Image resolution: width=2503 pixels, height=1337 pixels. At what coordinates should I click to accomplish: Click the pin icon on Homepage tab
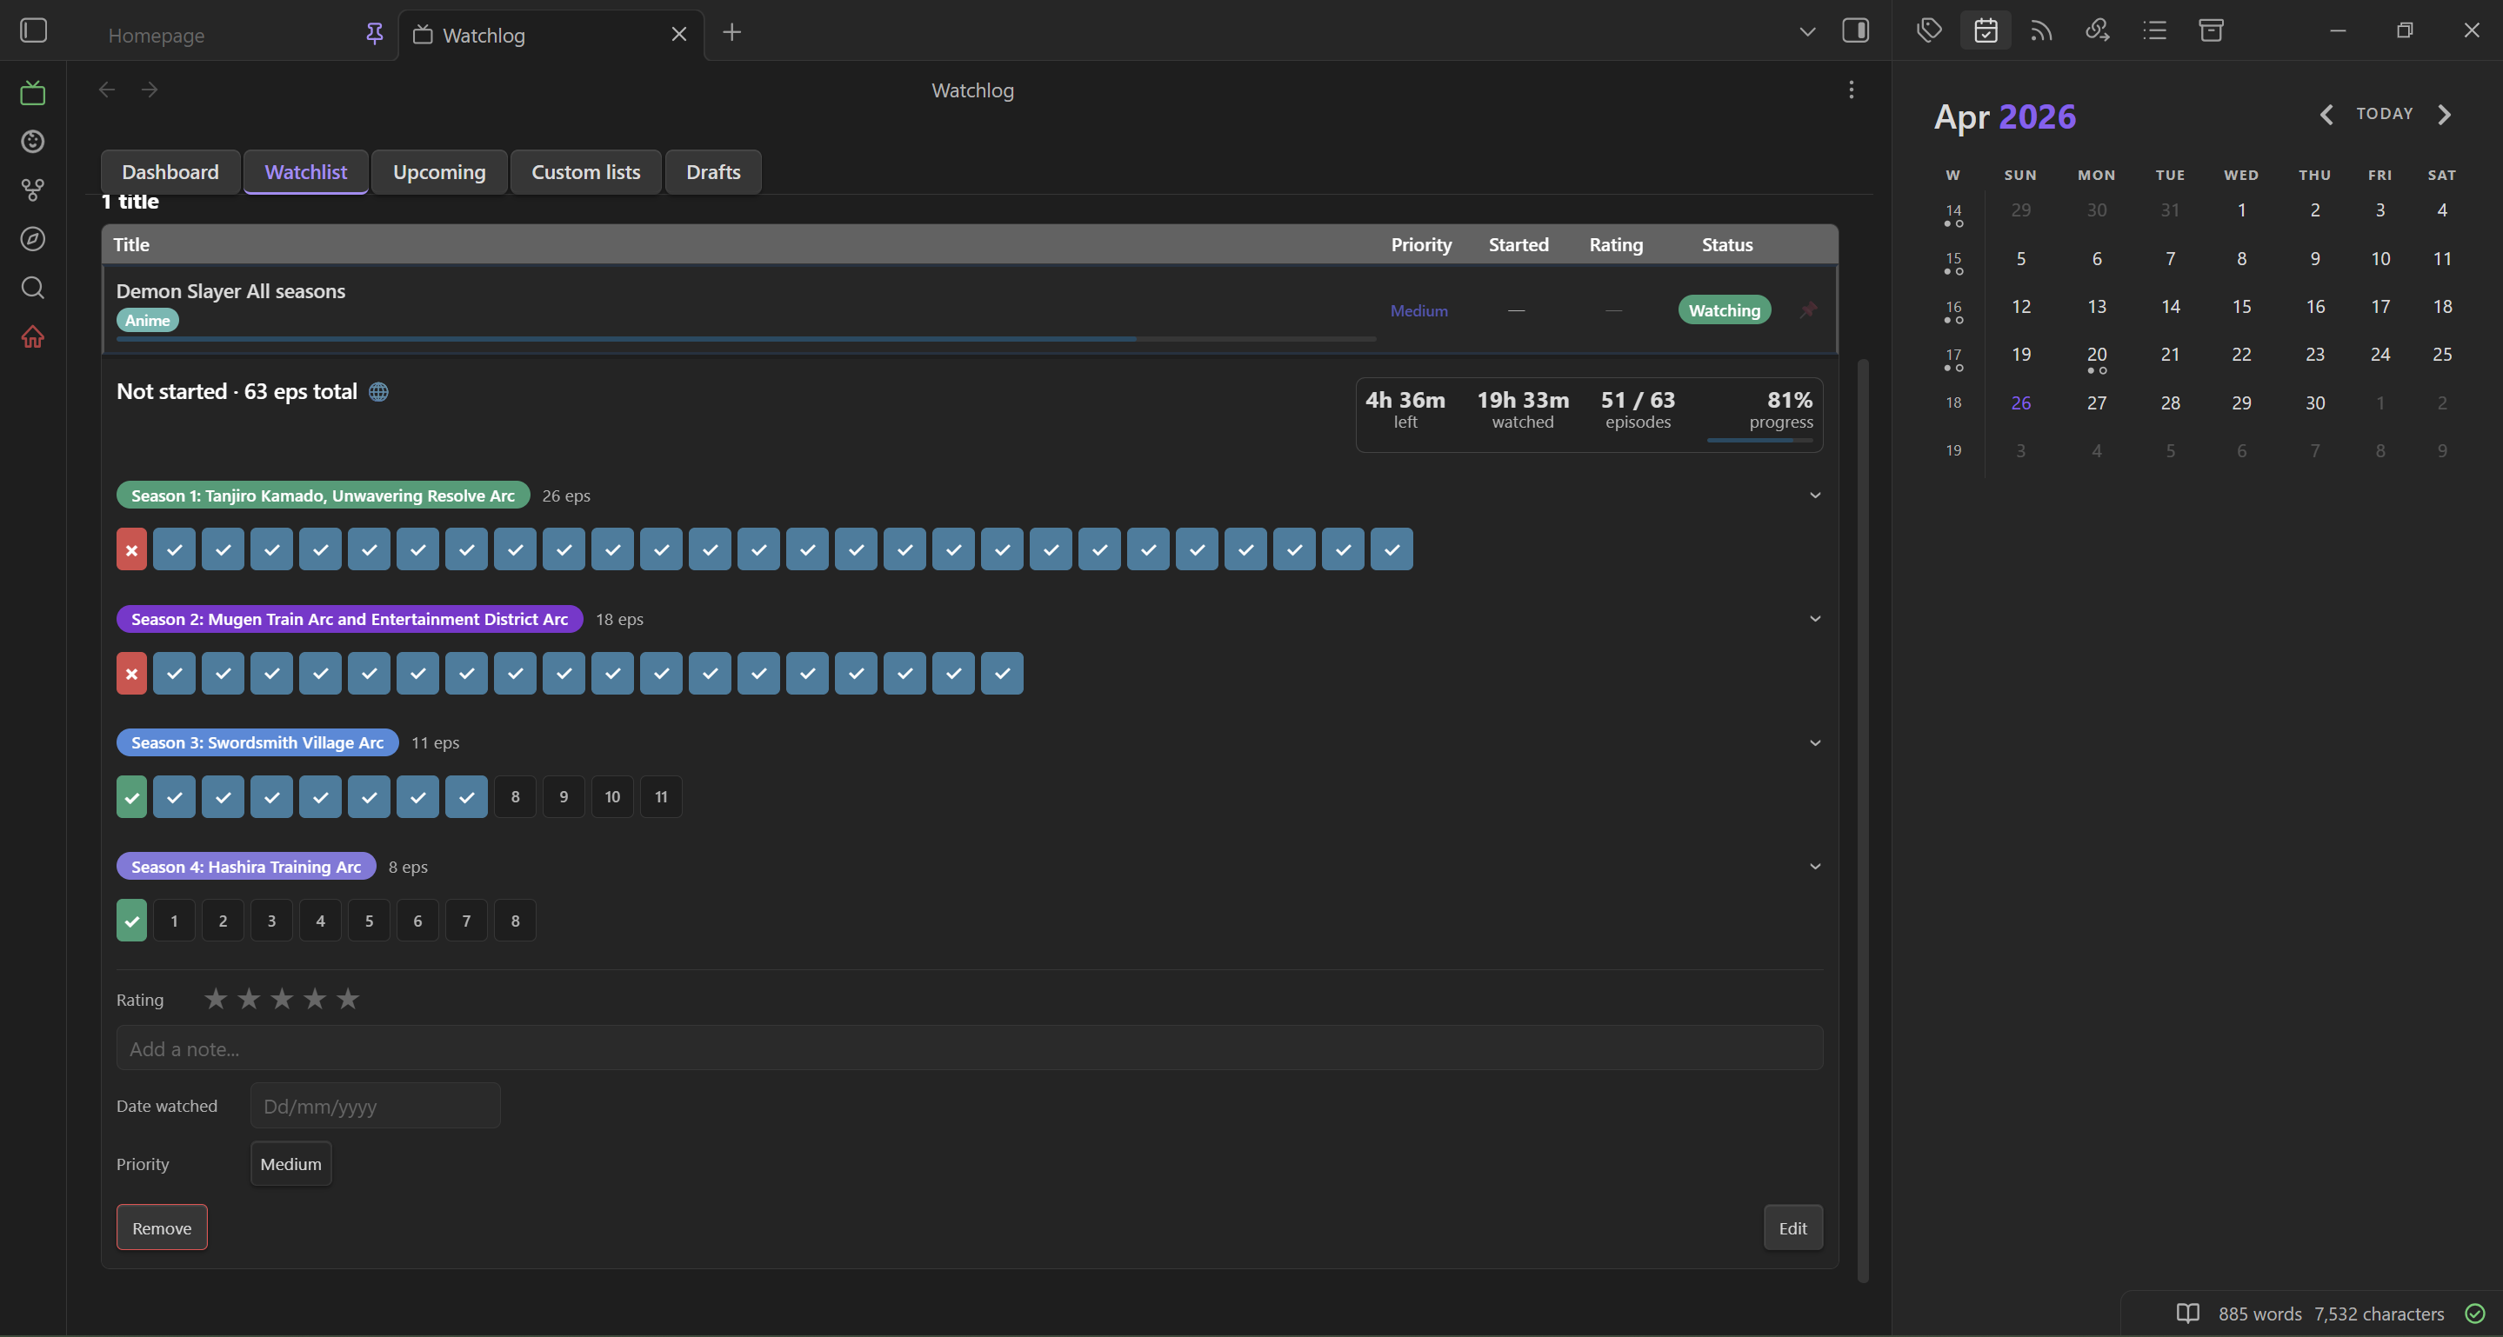[374, 34]
